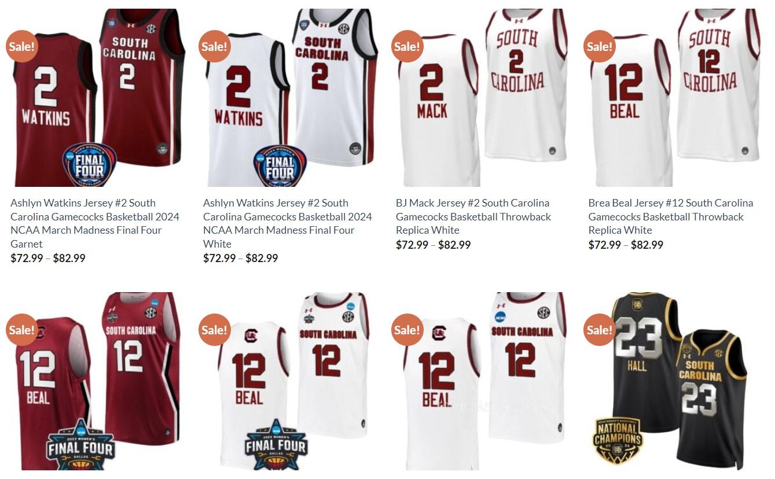Click National Champions logo on Hall jersey image
Screen dimensions: 775x479
coord(618,441)
